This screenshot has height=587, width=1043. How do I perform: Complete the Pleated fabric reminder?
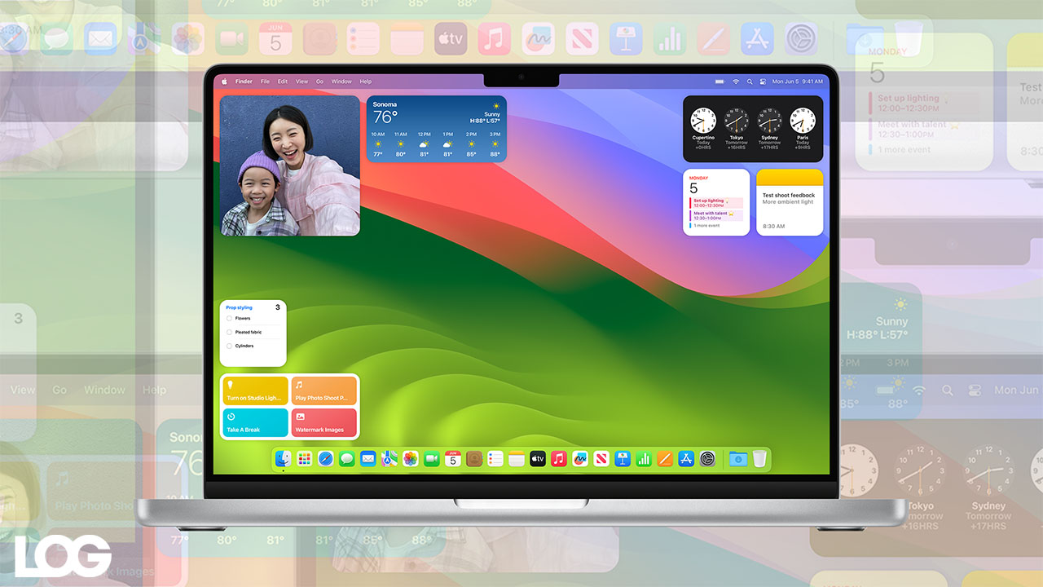[229, 333]
